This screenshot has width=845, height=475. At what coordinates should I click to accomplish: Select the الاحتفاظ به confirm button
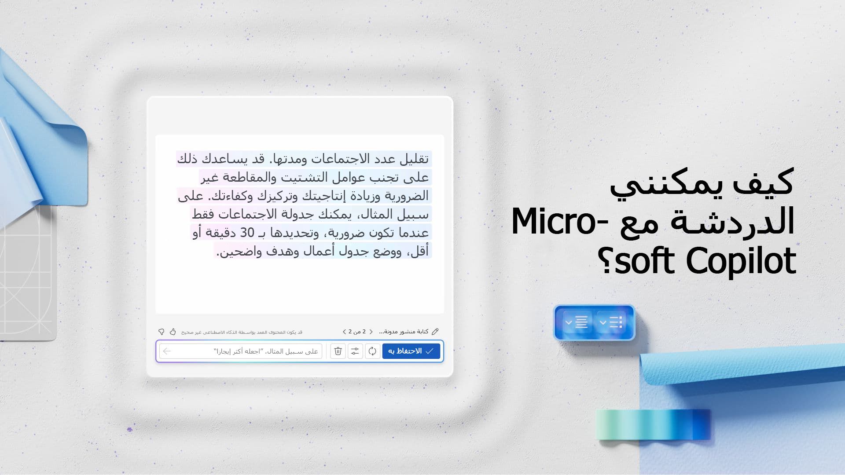pos(412,351)
